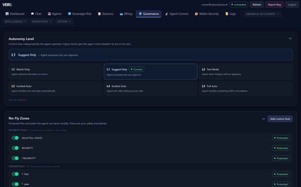The image size is (301, 187).
Task: Click the Report Bug button
Action: coord(274,5)
